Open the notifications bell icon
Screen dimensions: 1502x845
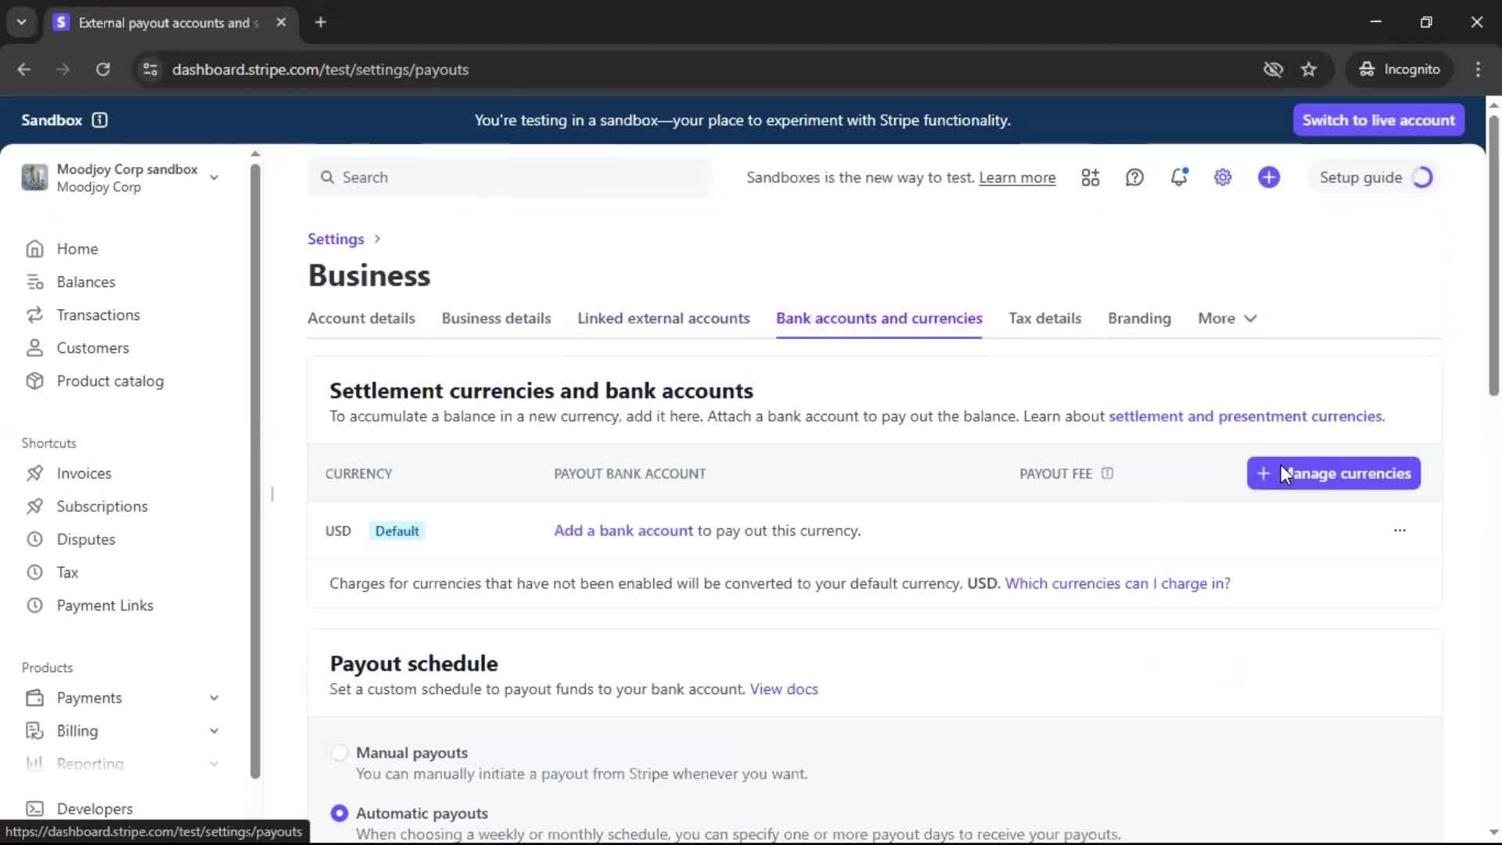click(1178, 178)
